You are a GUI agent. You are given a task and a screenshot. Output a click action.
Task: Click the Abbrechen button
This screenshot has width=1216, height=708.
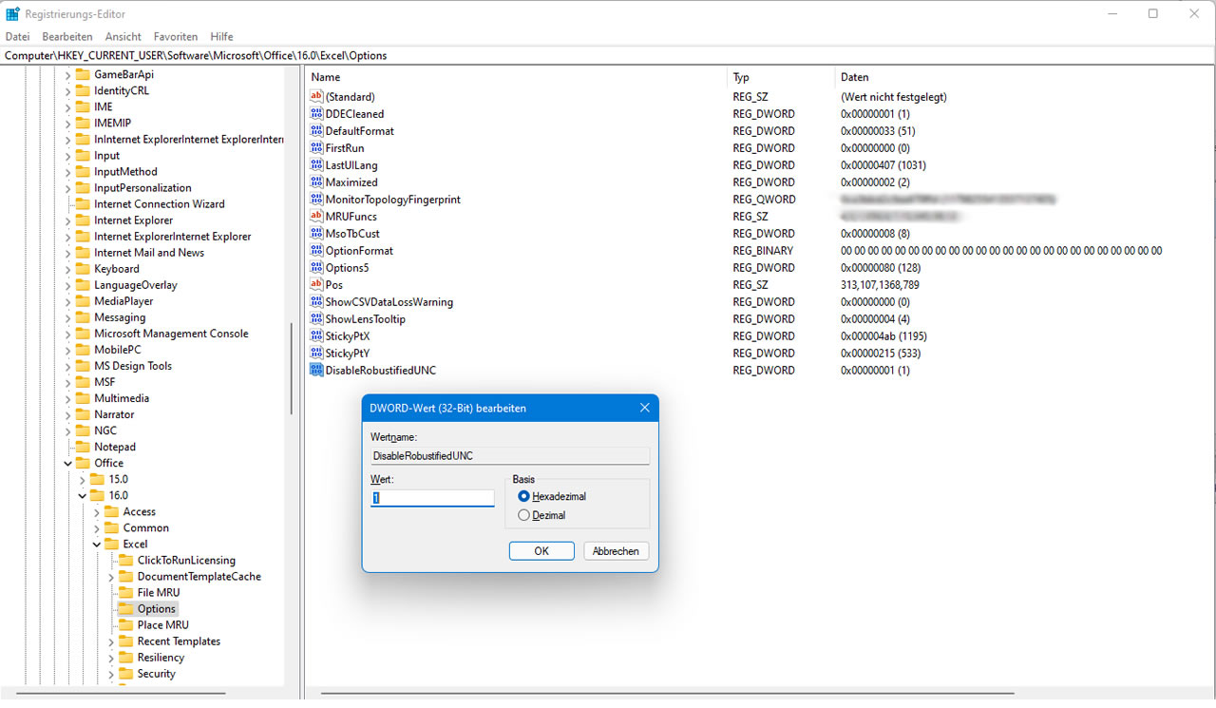click(x=616, y=551)
